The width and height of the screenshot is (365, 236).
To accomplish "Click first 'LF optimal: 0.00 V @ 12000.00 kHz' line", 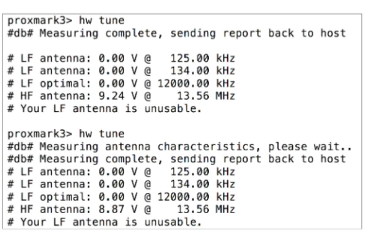I will (x=121, y=84).
